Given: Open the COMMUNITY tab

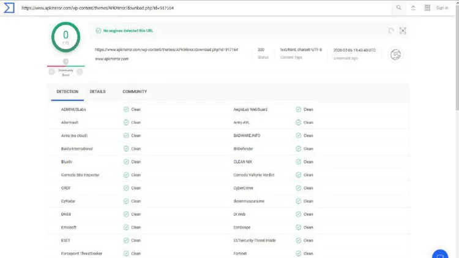Looking at the screenshot, I should click(135, 91).
